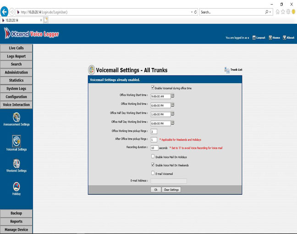This screenshot has height=234, width=297.
Task: Open the browser home icon
Action: coord(277,12)
